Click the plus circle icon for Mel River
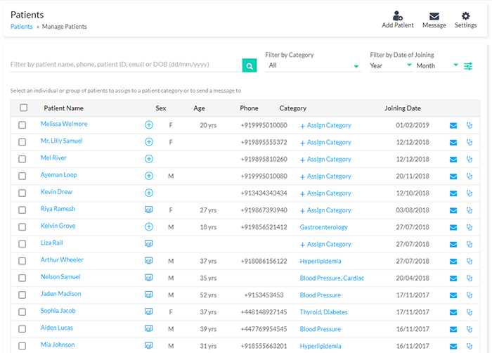This screenshot has height=353, width=492. (149, 159)
